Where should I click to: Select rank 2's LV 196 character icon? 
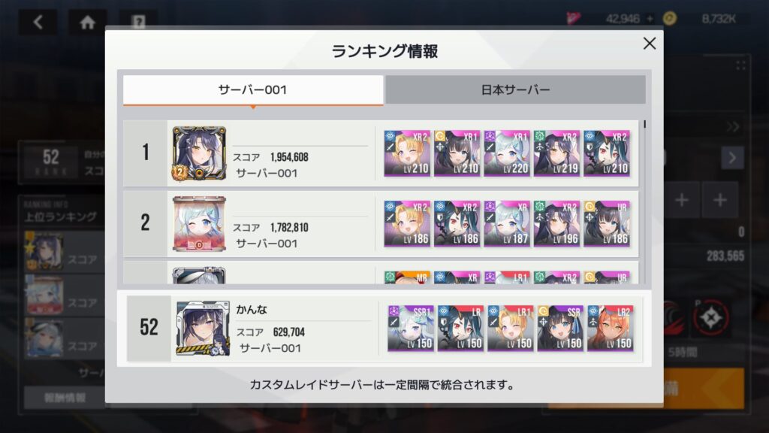556,223
